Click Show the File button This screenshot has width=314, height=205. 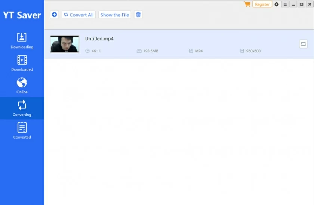tap(114, 15)
